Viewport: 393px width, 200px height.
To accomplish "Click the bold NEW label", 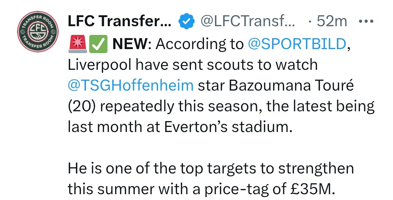I will [130, 44].
